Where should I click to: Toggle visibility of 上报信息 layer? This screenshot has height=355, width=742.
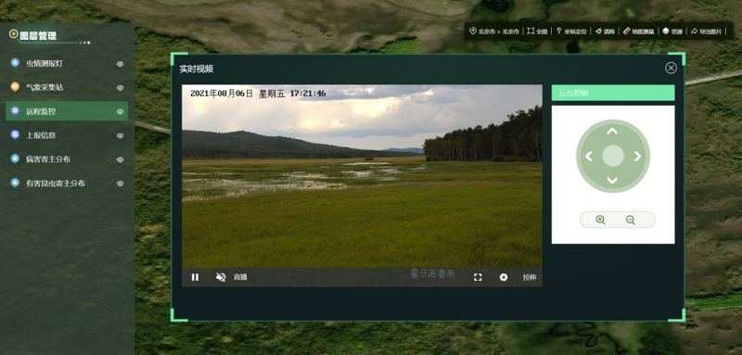[121, 135]
